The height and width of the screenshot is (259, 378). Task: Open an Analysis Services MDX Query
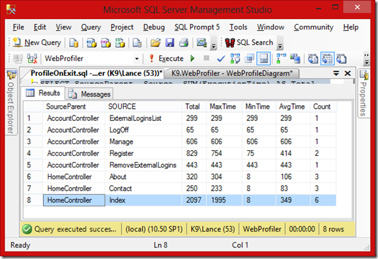(x=92, y=43)
